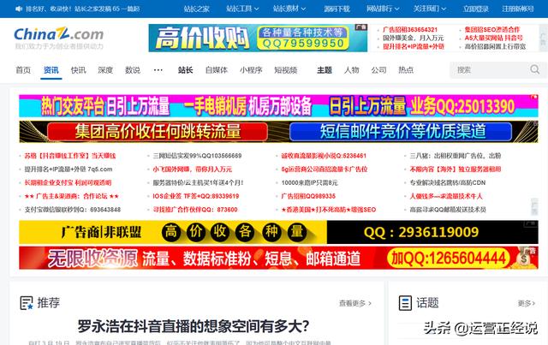Viewport: 548px width, 345px height.
Task: Open the 苏格【抖音赚钱工作室】link
Action: (x=70, y=156)
